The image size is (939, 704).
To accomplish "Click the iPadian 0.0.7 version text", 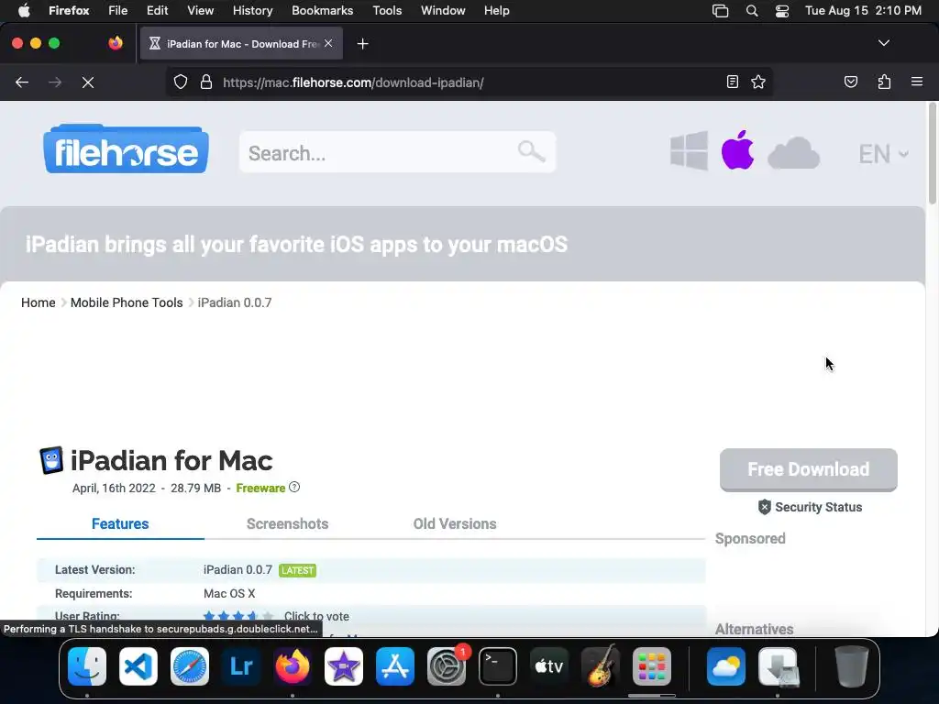I will 238,570.
